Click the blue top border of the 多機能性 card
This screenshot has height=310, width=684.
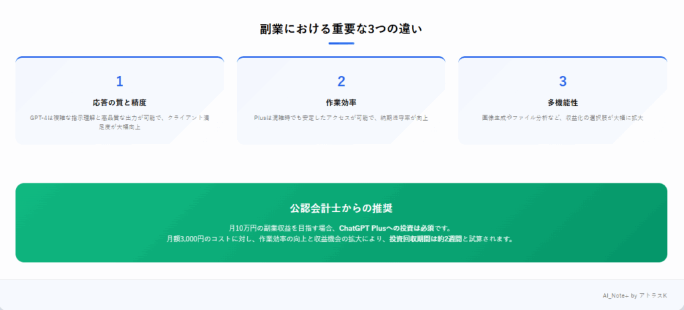(x=562, y=57)
